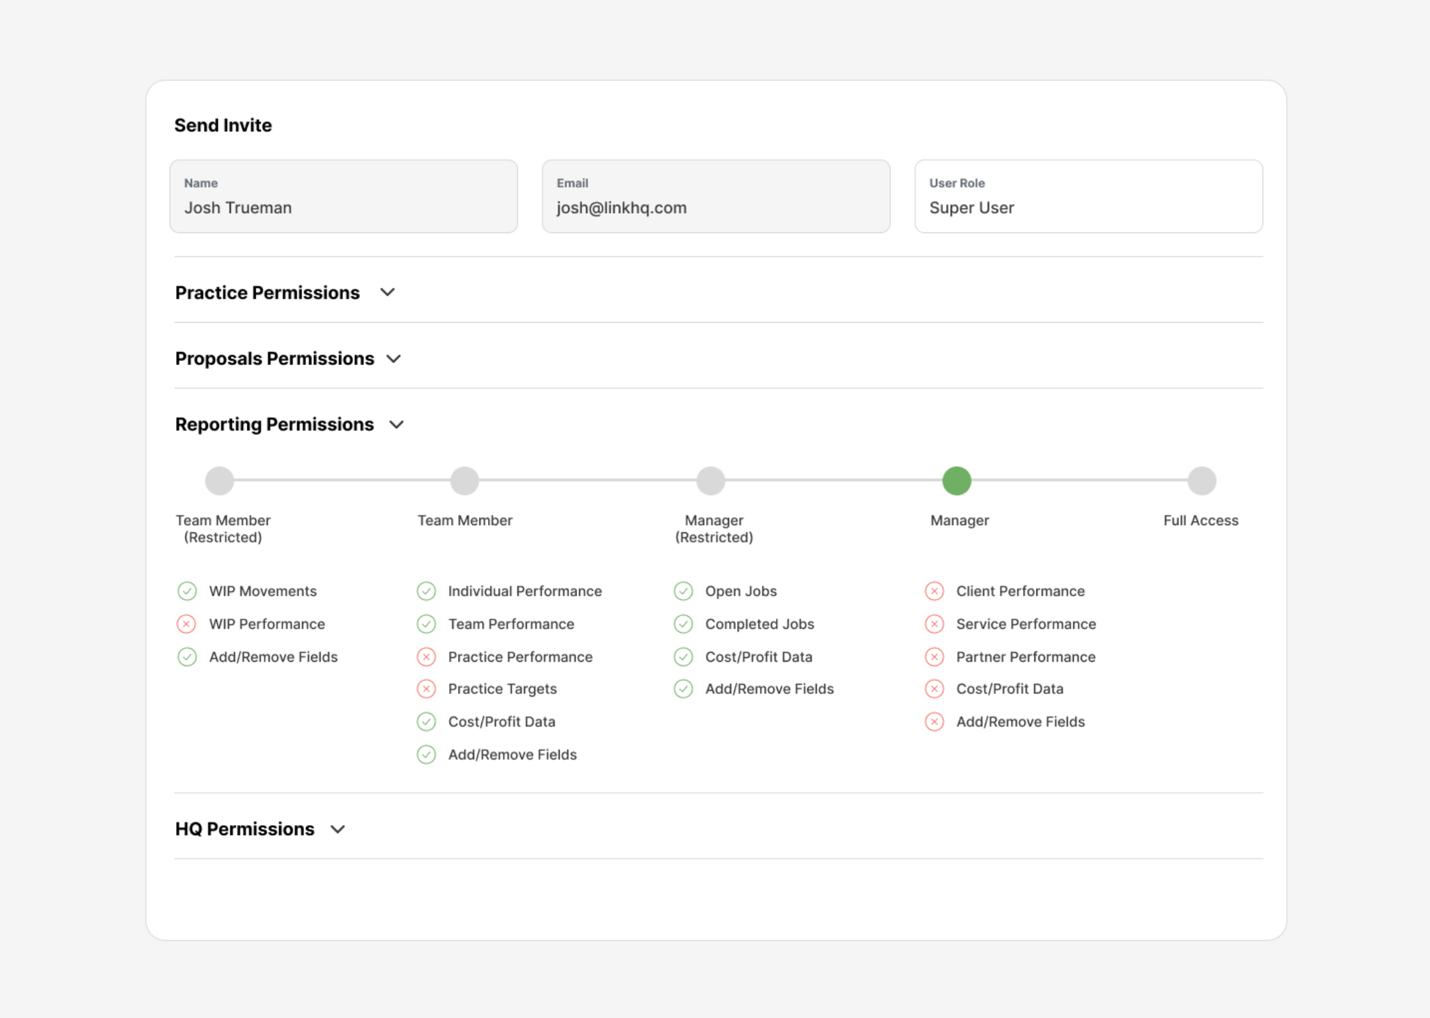The height and width of the screenshot is (1018, 1430).
Task: Toggle the WIP Movements check icon
Action: tap(187, 591)
